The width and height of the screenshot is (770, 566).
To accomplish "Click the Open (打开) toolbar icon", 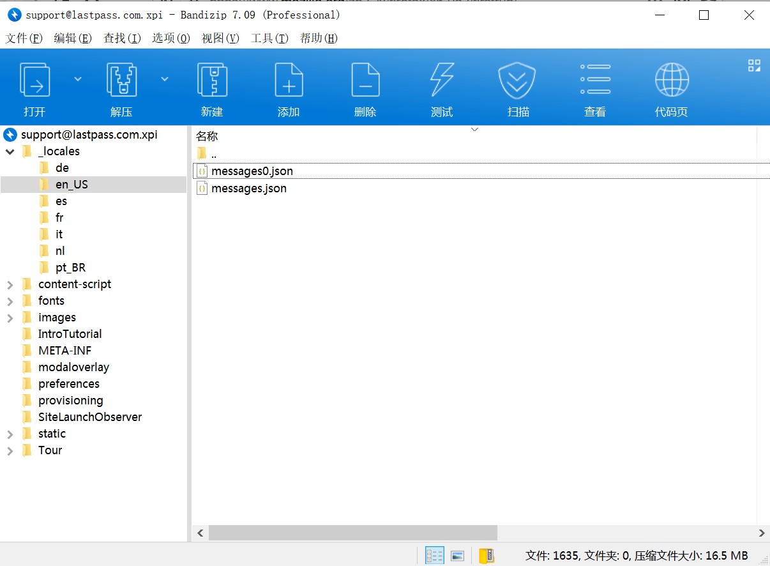I will [x=35, y=80].
